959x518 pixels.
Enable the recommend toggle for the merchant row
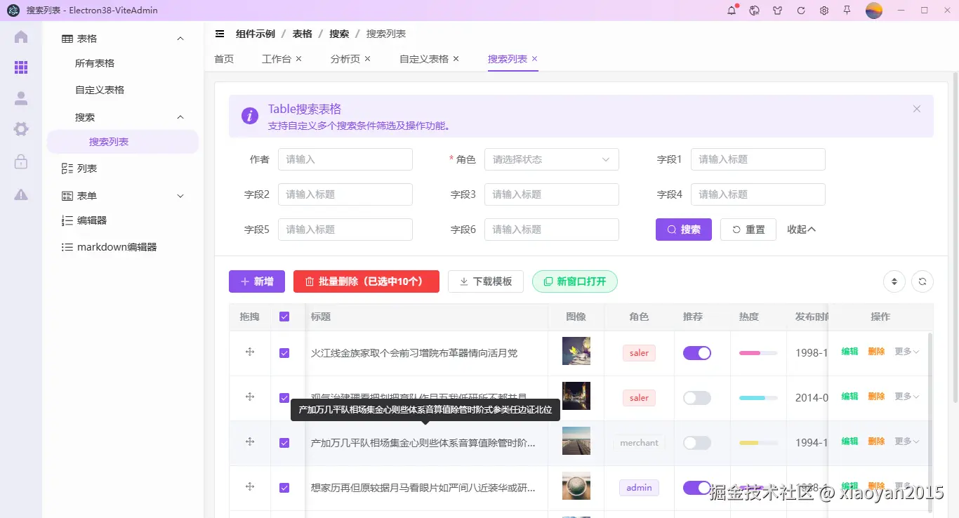[696, 442]
